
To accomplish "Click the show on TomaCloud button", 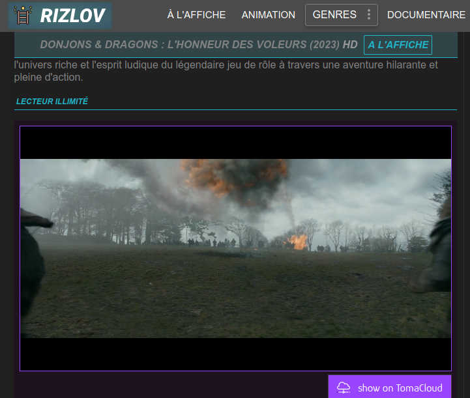I will coord(389,387).
